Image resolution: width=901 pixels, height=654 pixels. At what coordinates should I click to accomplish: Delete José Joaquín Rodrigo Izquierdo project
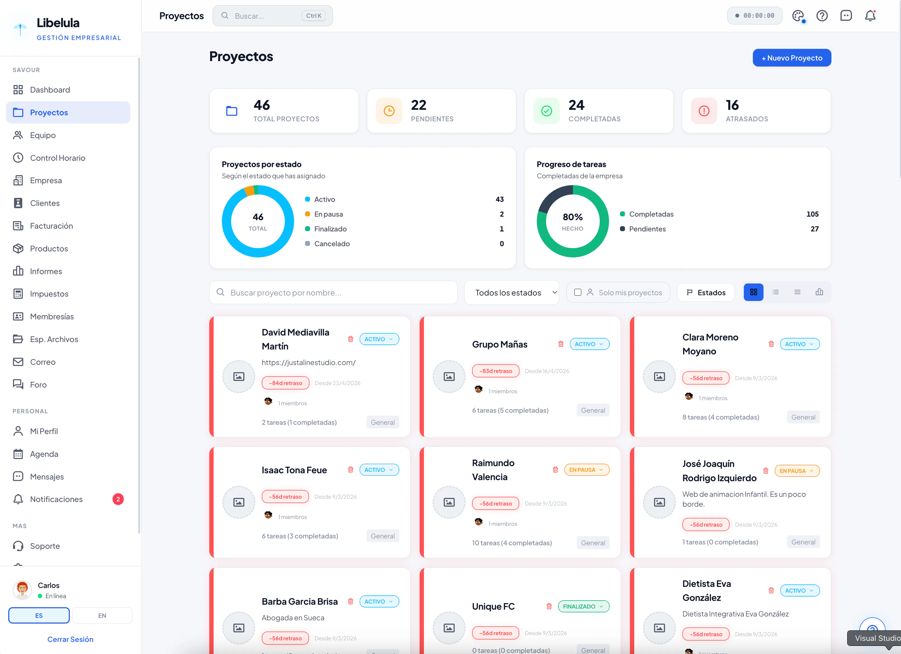pos(765,471)
